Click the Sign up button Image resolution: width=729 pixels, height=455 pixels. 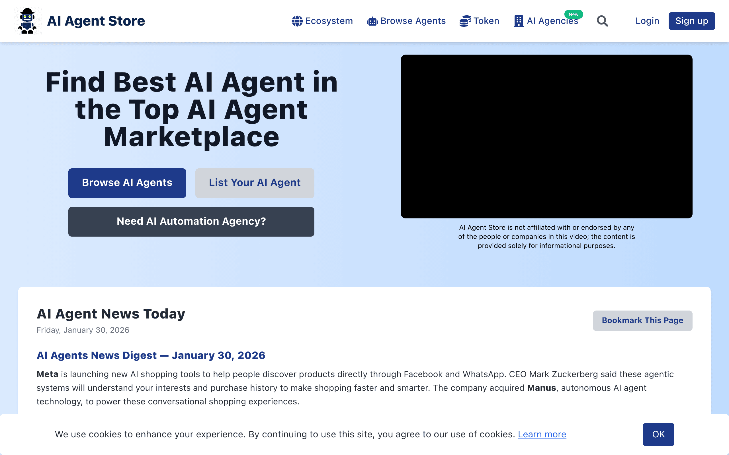(x=692, y=21)
